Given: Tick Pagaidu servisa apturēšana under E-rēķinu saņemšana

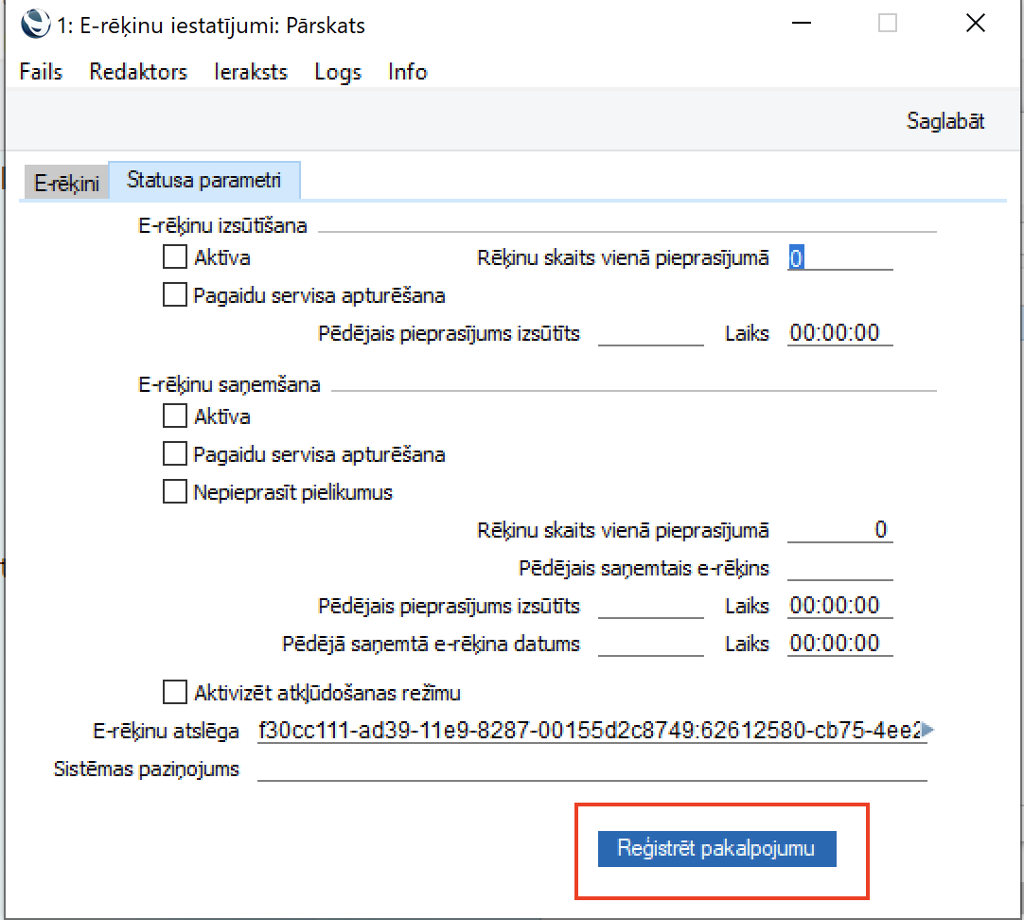Looking at the screenshot, I should [x=175, y=454].
